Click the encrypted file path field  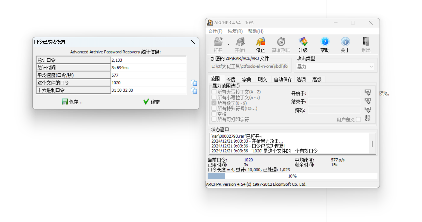pos(249,66)
